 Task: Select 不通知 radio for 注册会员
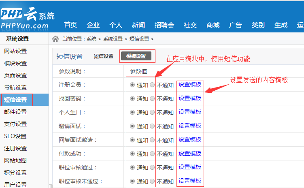152,85
